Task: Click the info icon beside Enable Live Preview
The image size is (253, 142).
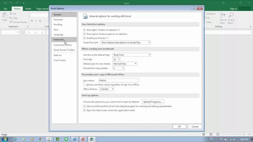Action: click(107, 38)
